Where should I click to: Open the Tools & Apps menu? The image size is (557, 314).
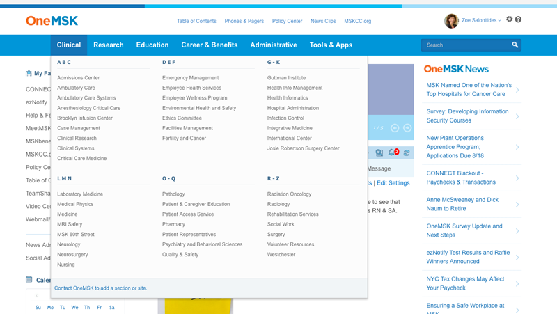coord(331,45)
